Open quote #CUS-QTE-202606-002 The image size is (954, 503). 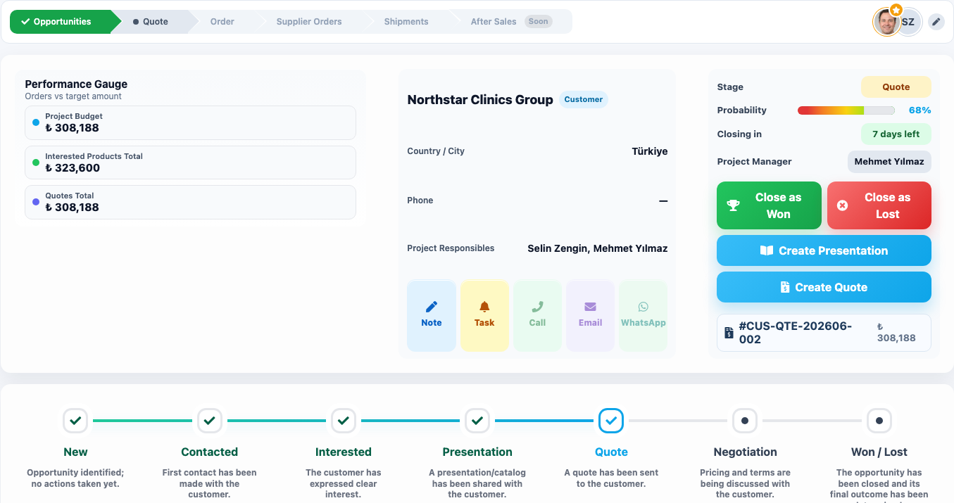(824, 333)
